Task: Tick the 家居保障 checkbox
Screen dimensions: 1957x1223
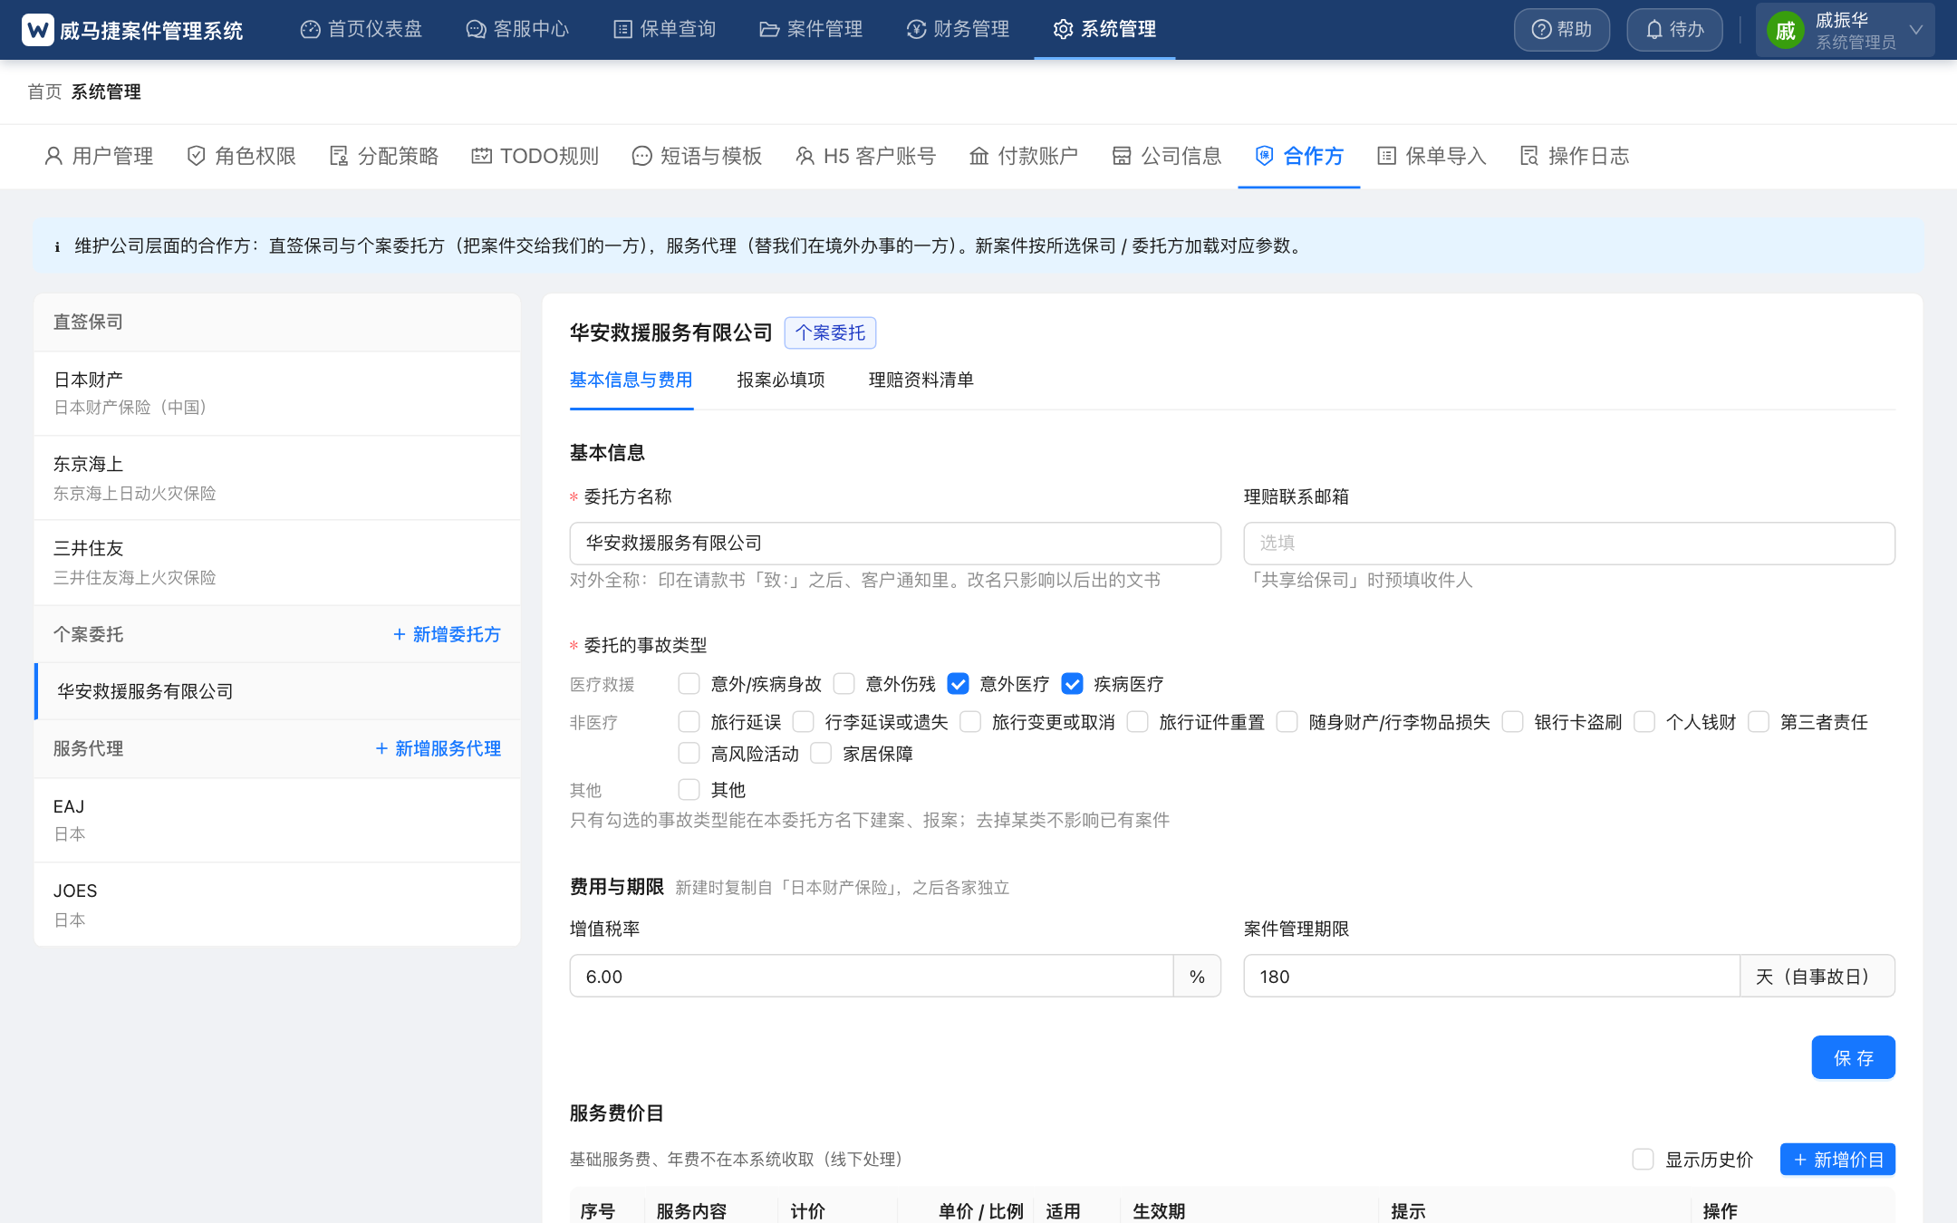Action: tap(822, 754)
